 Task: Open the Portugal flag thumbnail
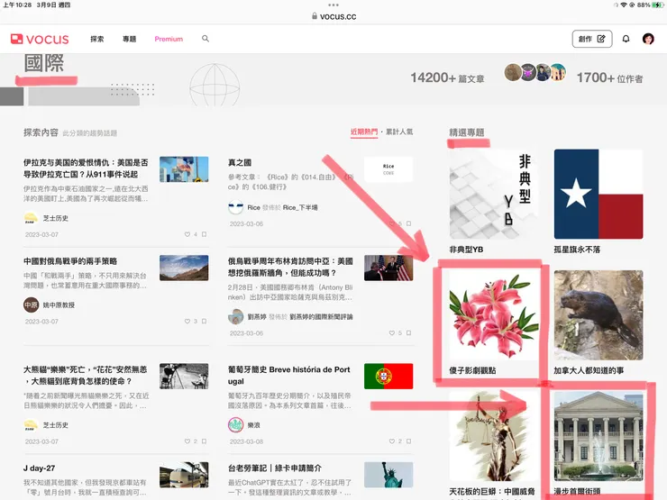[388, 376]
